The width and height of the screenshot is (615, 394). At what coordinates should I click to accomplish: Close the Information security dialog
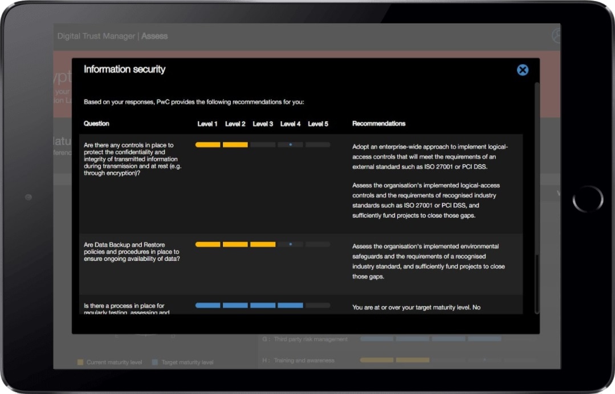click(522, 70)
